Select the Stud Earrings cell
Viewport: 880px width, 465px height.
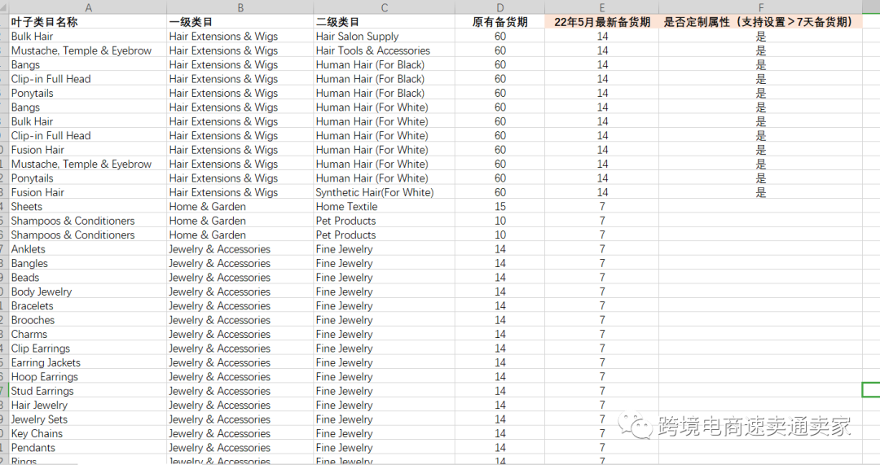88,391
